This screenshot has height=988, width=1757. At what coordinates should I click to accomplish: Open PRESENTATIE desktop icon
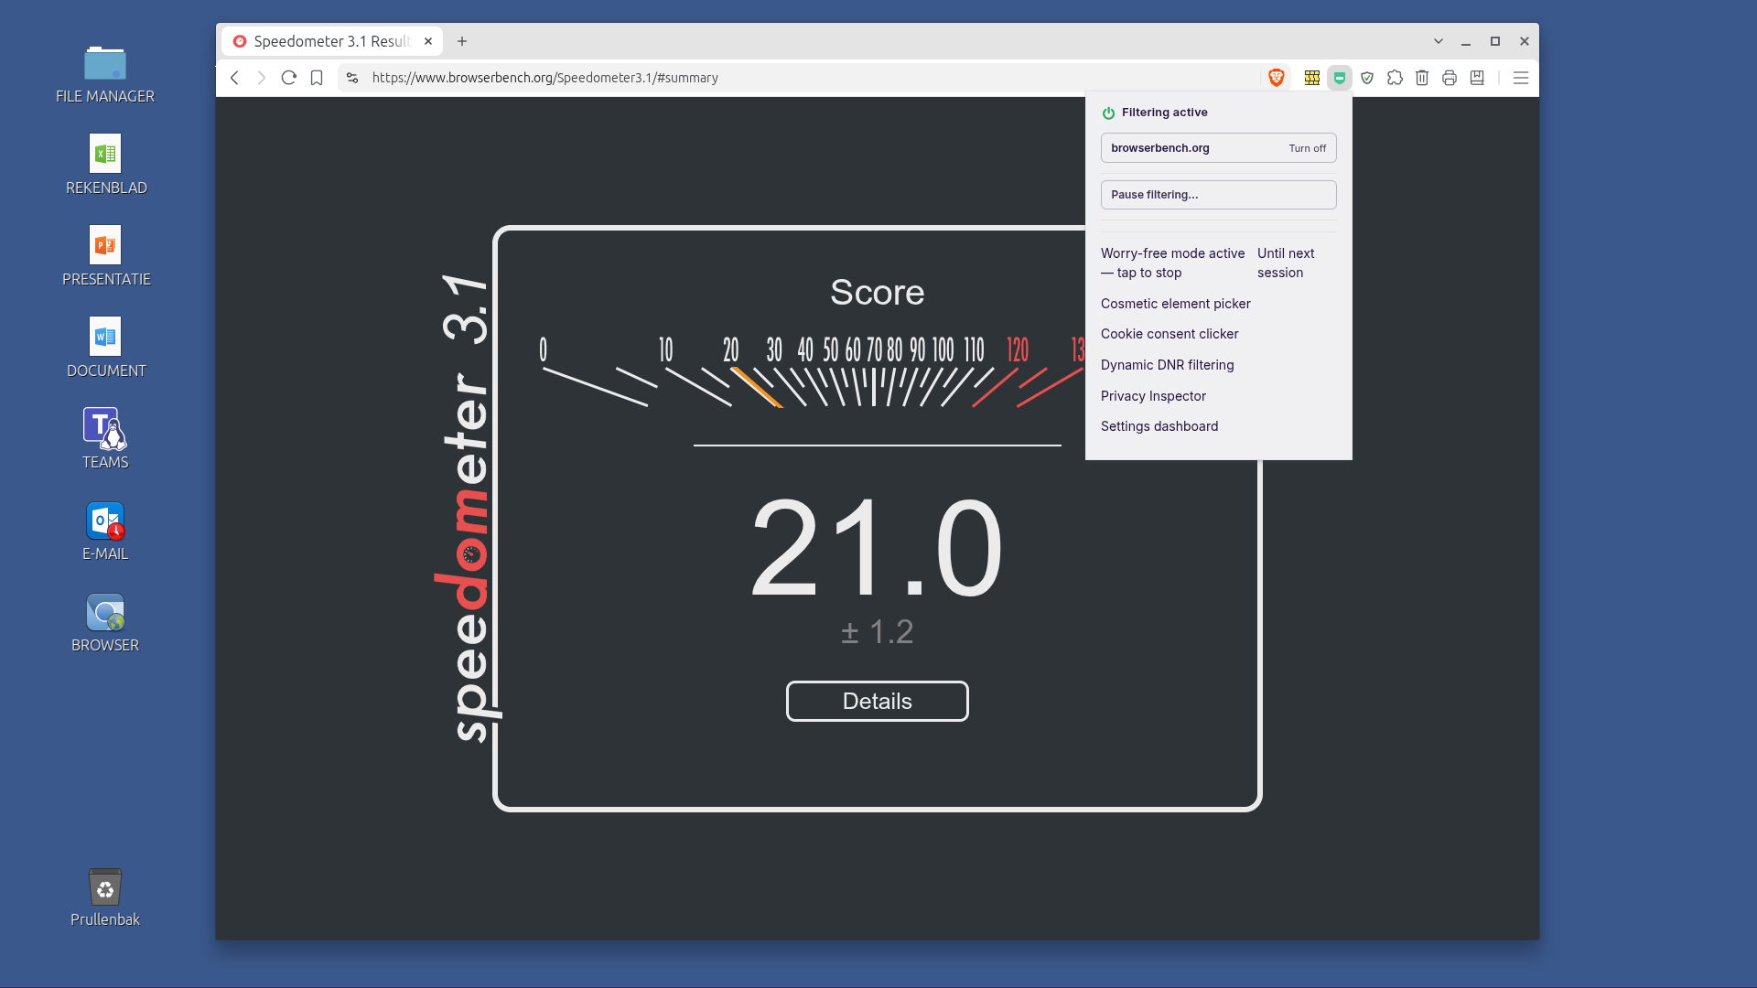105,257
